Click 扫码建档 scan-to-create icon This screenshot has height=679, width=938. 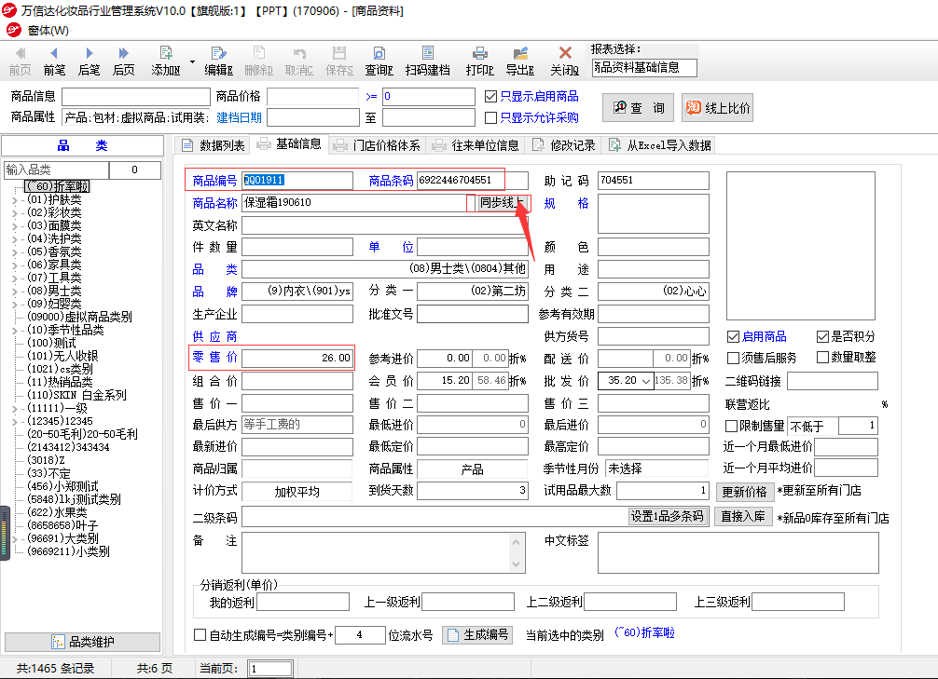point(427,61)
